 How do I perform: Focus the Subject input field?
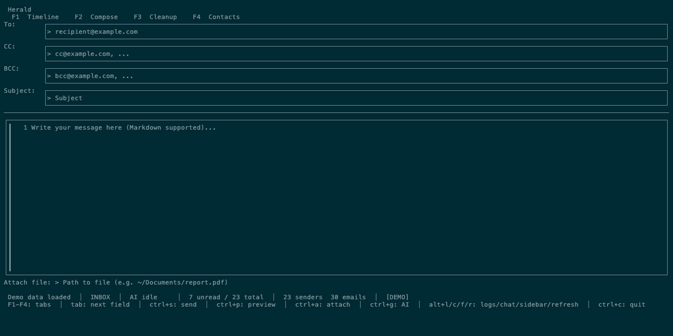point(356,98)
